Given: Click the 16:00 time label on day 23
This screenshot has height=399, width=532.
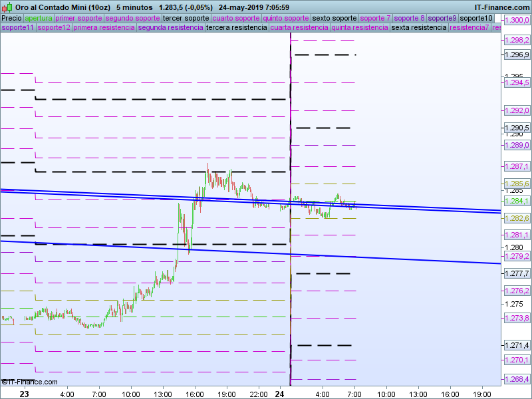Looking at the screenshot, I should click(195, 394).
